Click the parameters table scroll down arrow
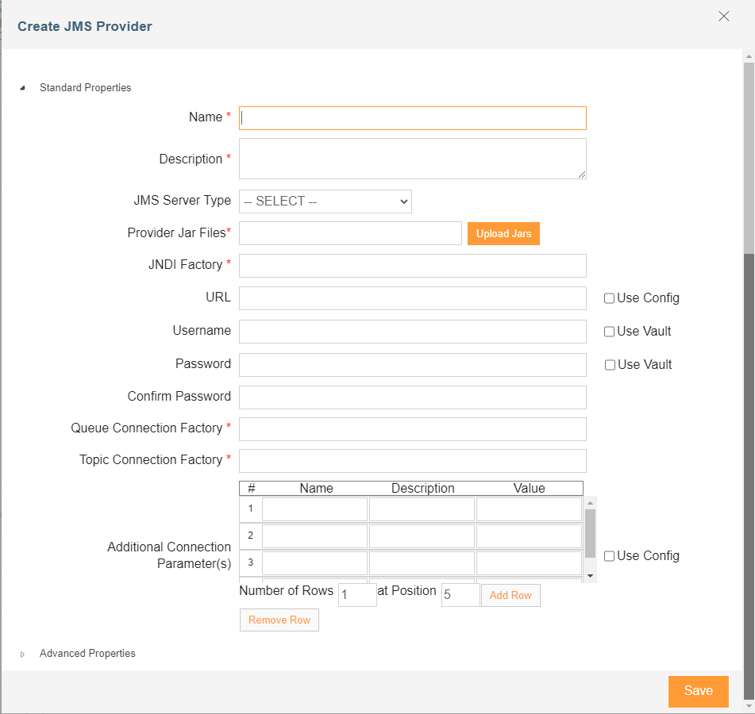The width and height of the screenshot is (755, 714). point(591,576)
